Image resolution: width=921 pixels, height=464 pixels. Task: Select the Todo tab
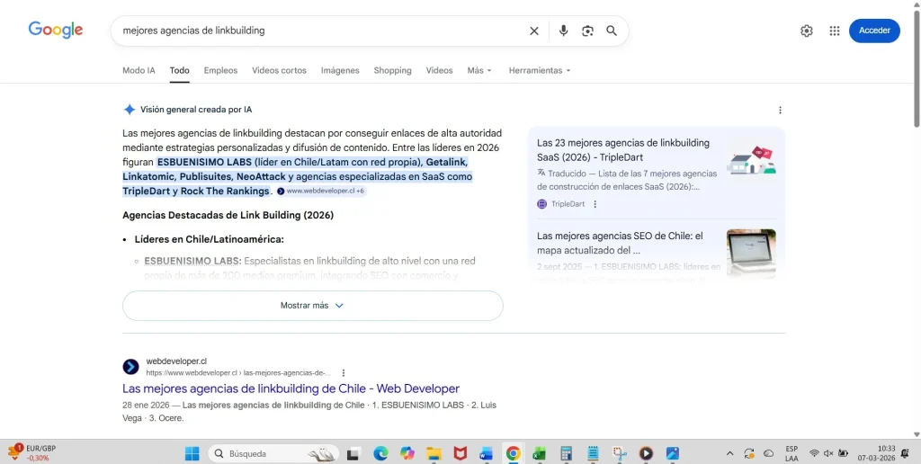(x=180, y=70)
